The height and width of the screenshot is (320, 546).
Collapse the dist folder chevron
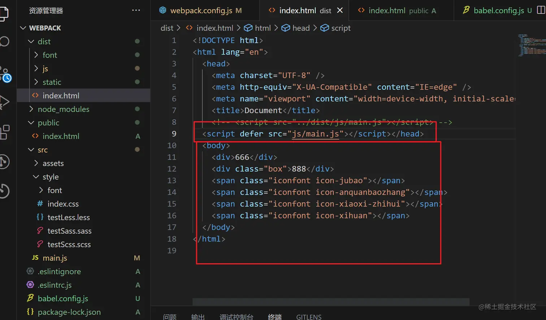point(31,41)
